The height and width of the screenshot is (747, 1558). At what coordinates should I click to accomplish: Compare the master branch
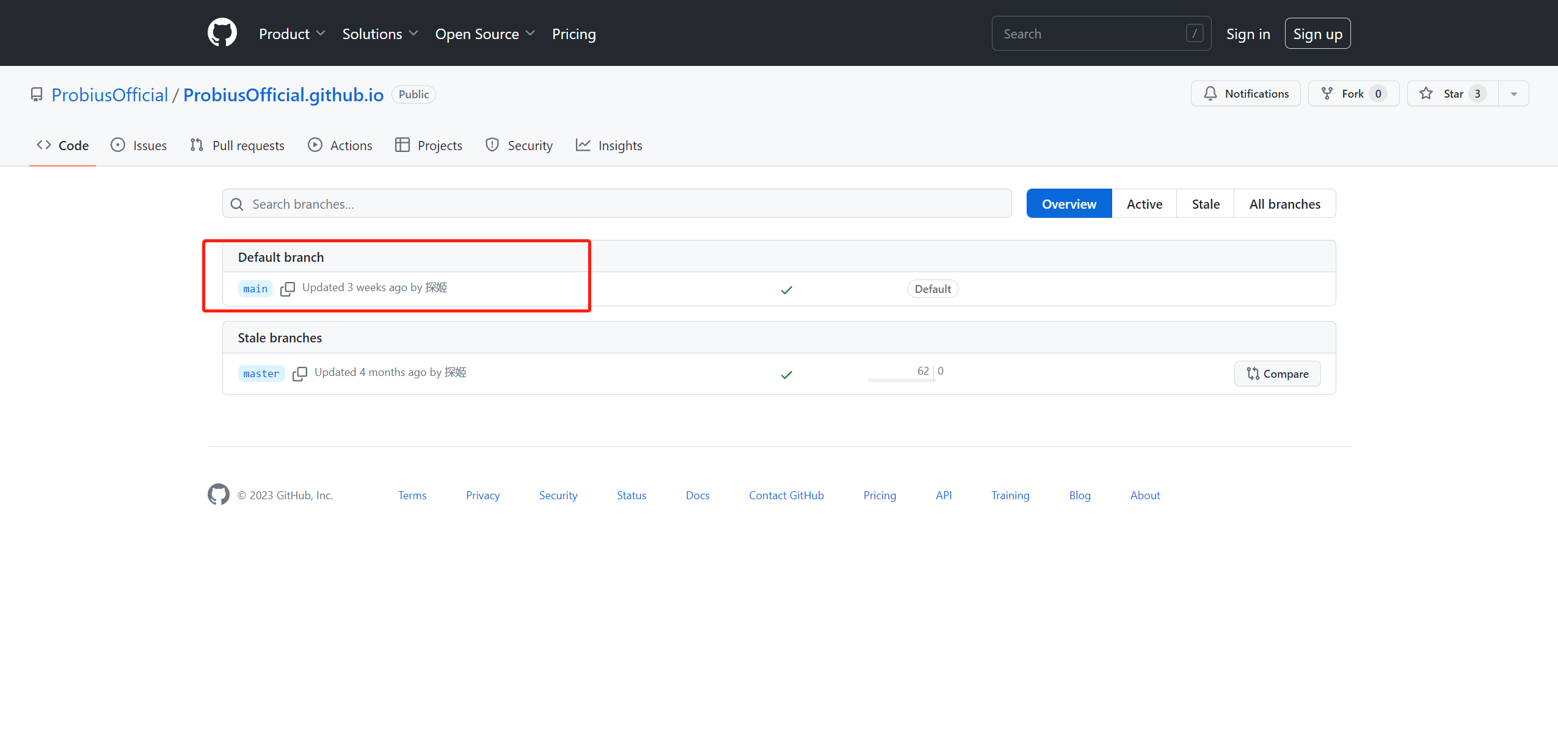[x=1277, y=374]
